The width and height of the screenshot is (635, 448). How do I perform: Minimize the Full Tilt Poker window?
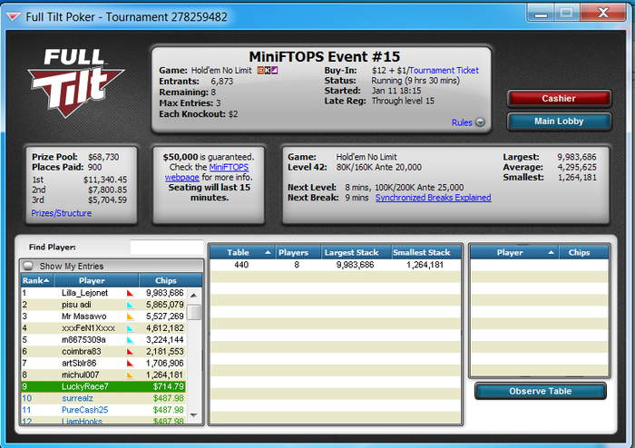541,14
